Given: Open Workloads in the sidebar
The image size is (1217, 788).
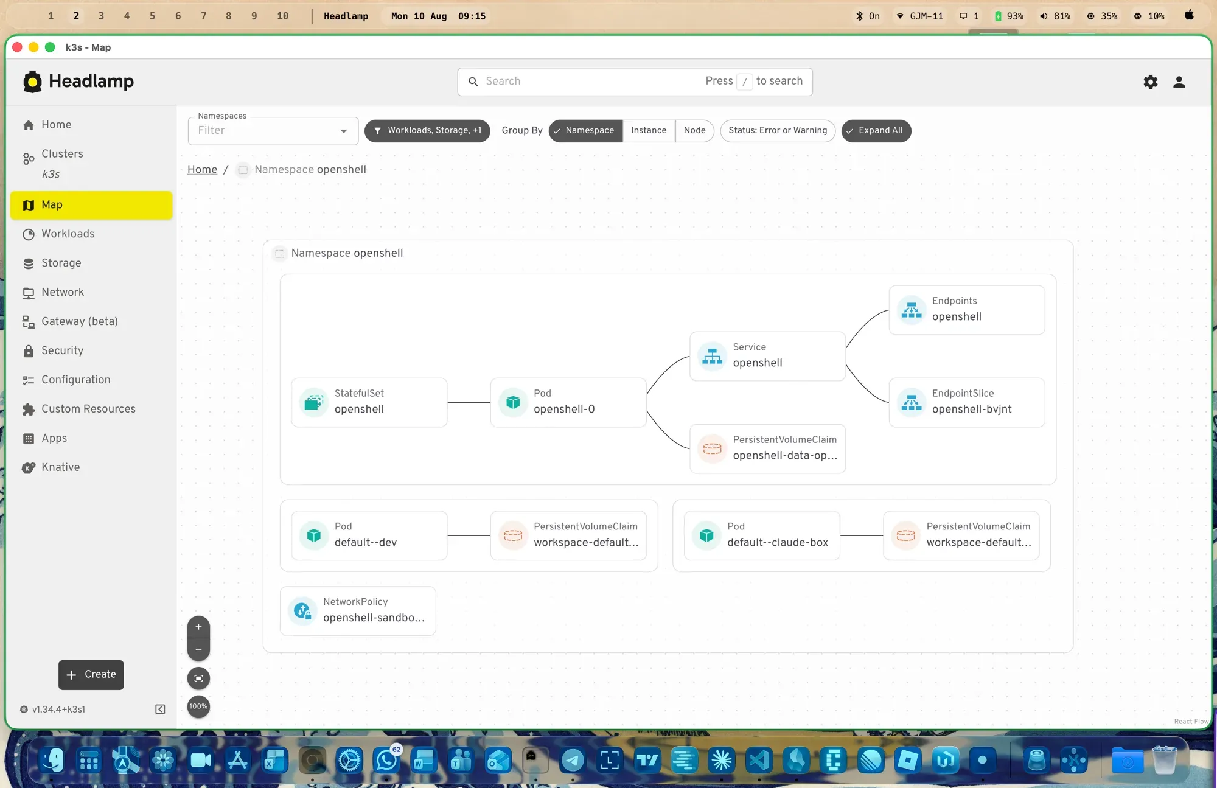Looking at the screenshot, I should [91, 234].
